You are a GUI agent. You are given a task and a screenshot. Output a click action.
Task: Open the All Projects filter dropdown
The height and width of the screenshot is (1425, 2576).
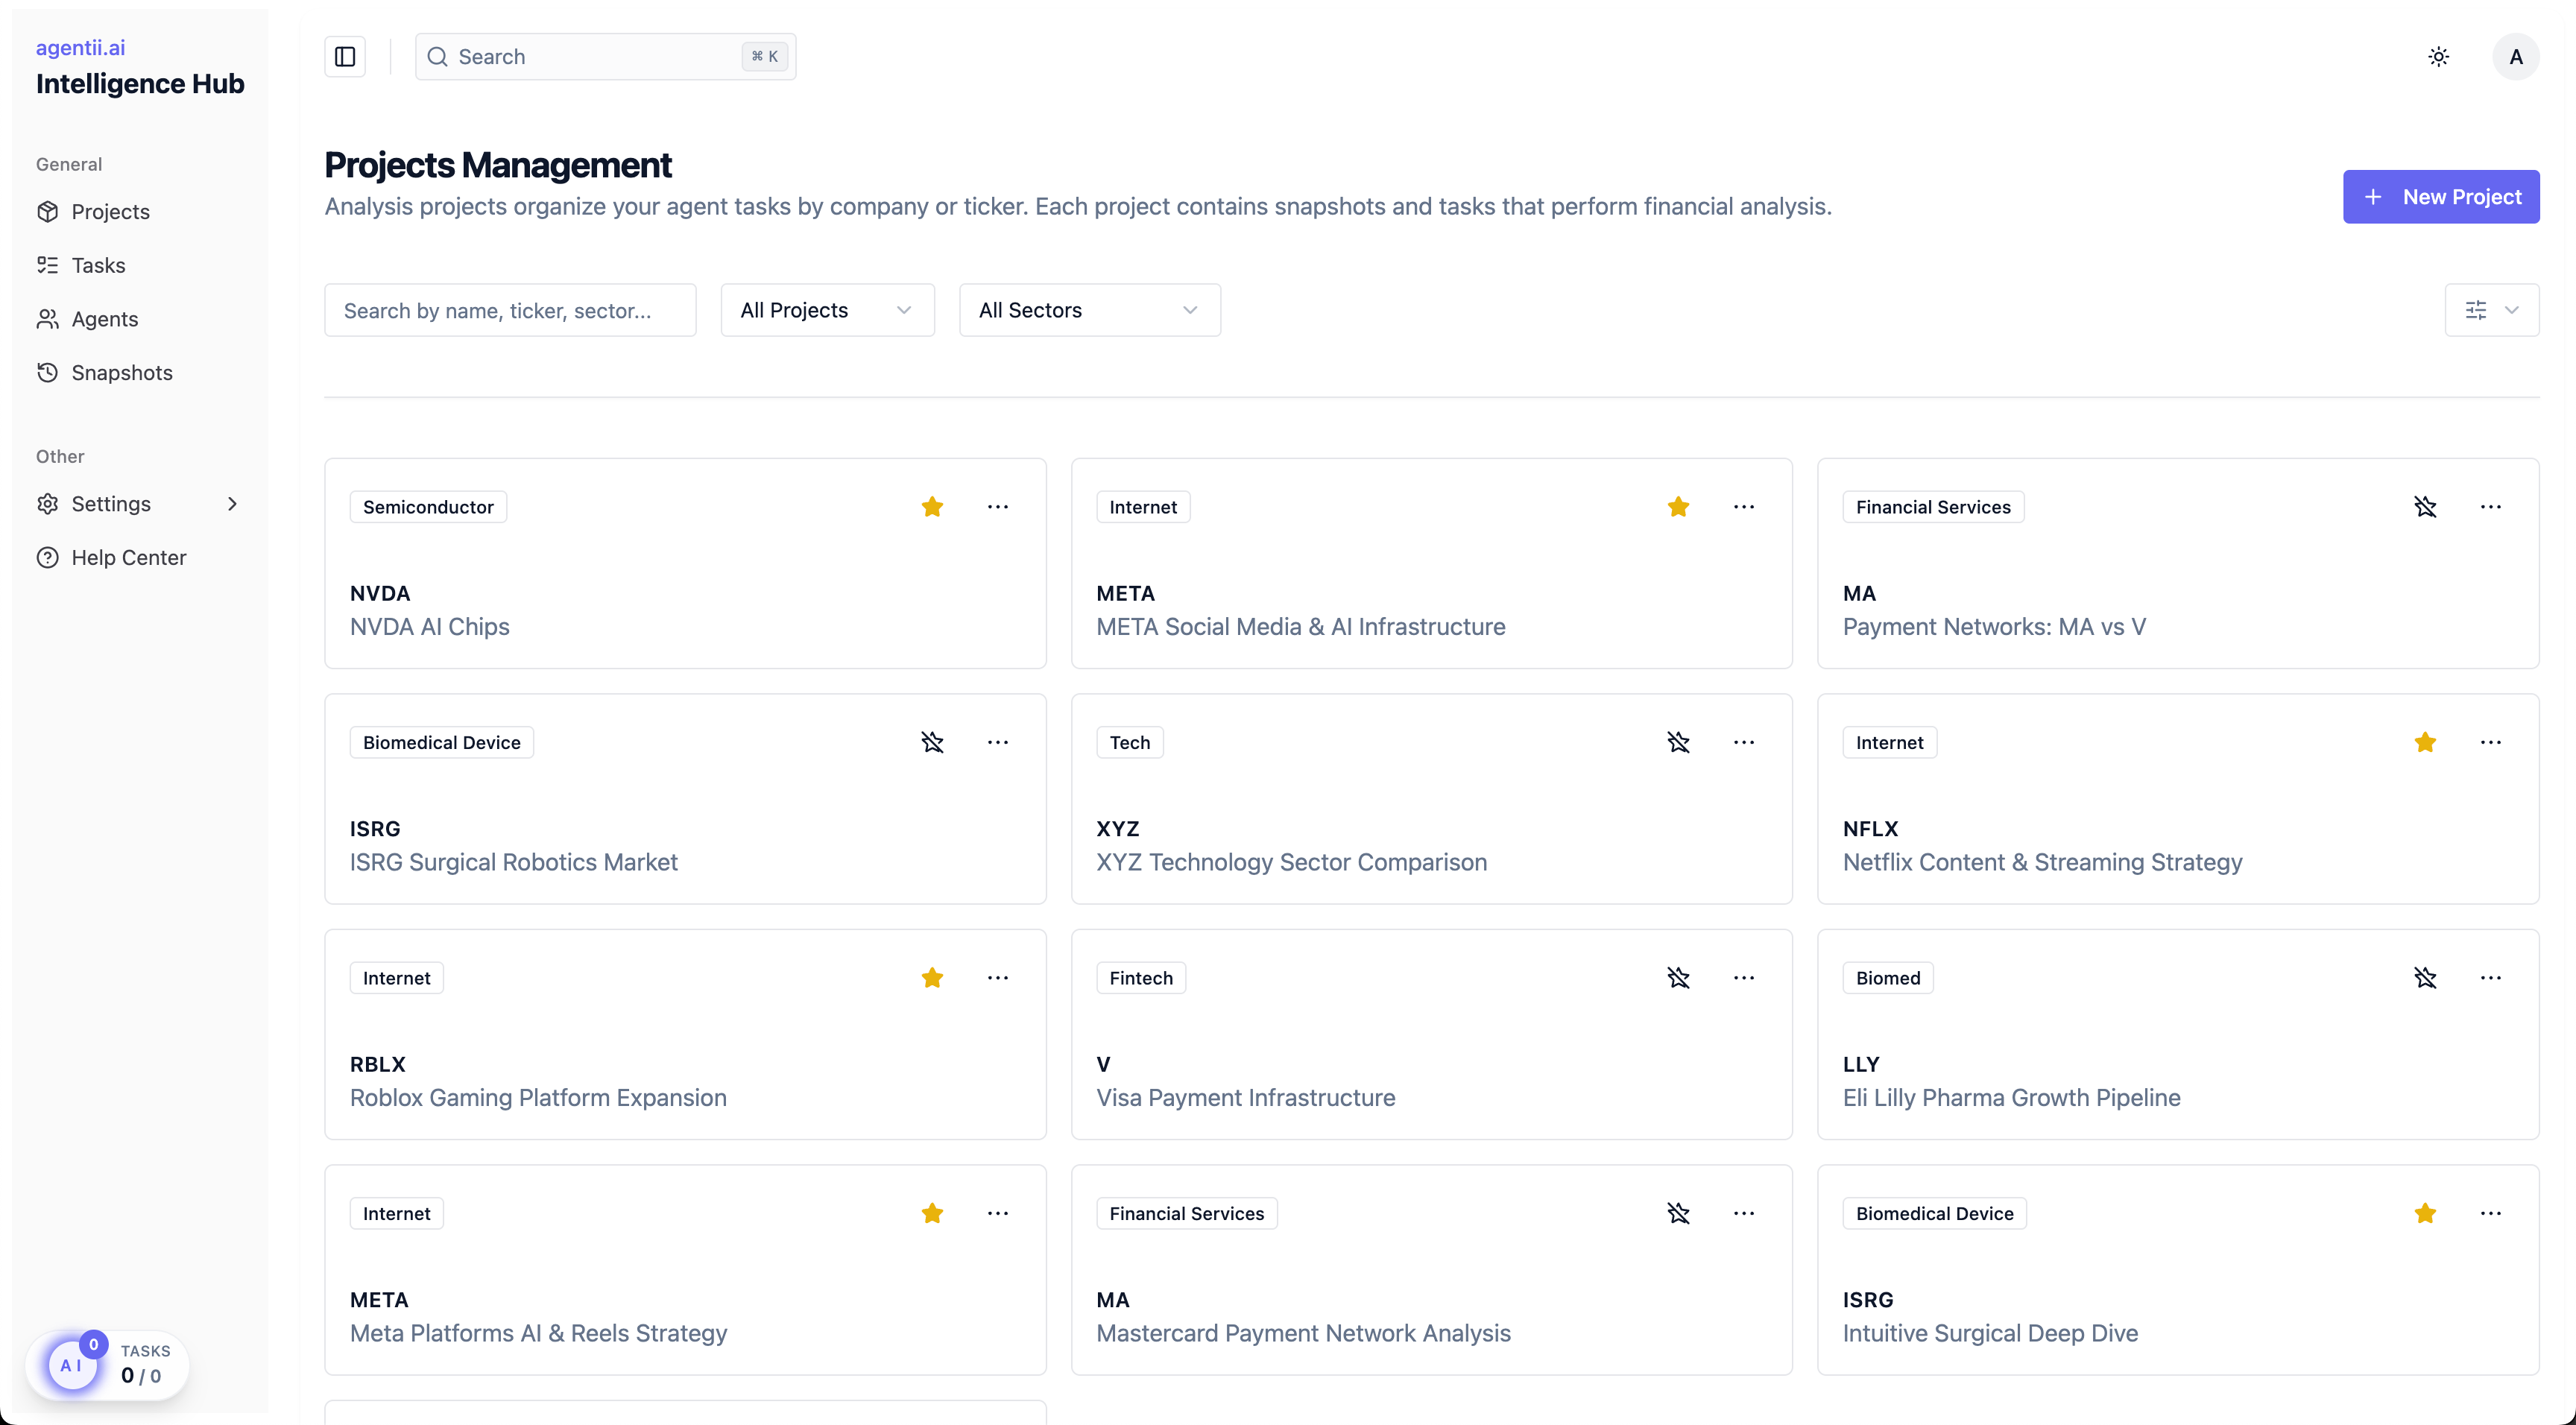pos(827,310)
